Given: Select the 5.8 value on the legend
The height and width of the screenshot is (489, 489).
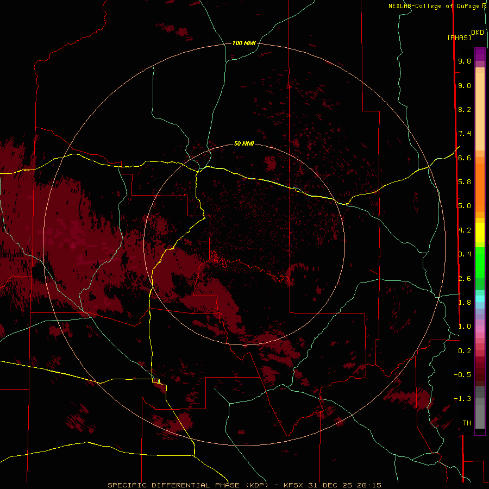Looking at the screenshot, I should pos(465,182).
